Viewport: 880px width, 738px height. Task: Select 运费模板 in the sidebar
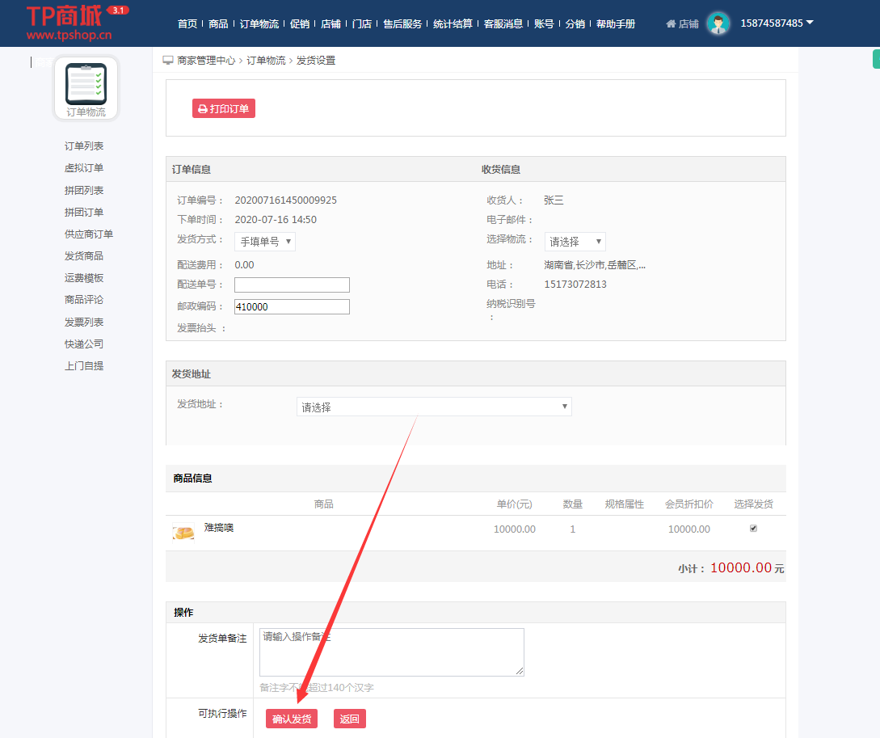(84, 278)
